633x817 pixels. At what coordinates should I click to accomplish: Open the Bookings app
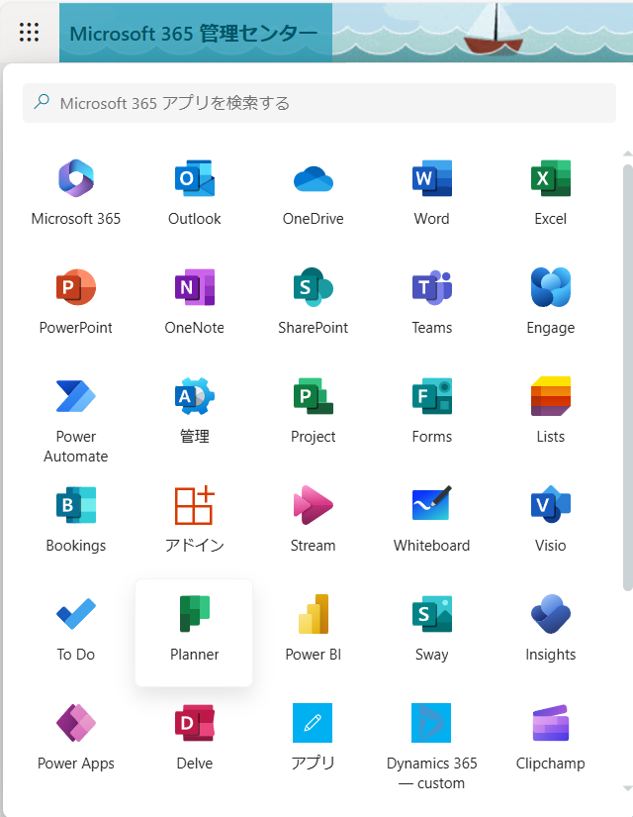click(76, 520)
